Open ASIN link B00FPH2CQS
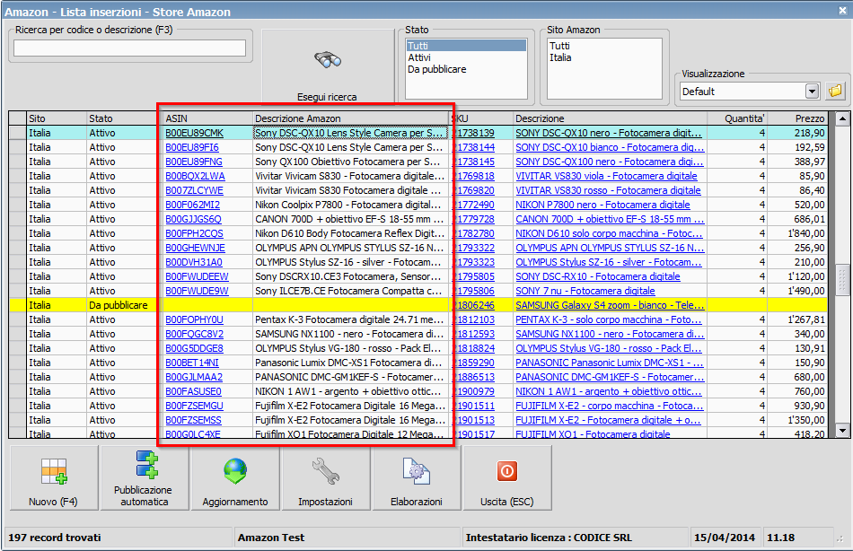The image size is (853, 551). pyautogui.click(x=194, y=233)
